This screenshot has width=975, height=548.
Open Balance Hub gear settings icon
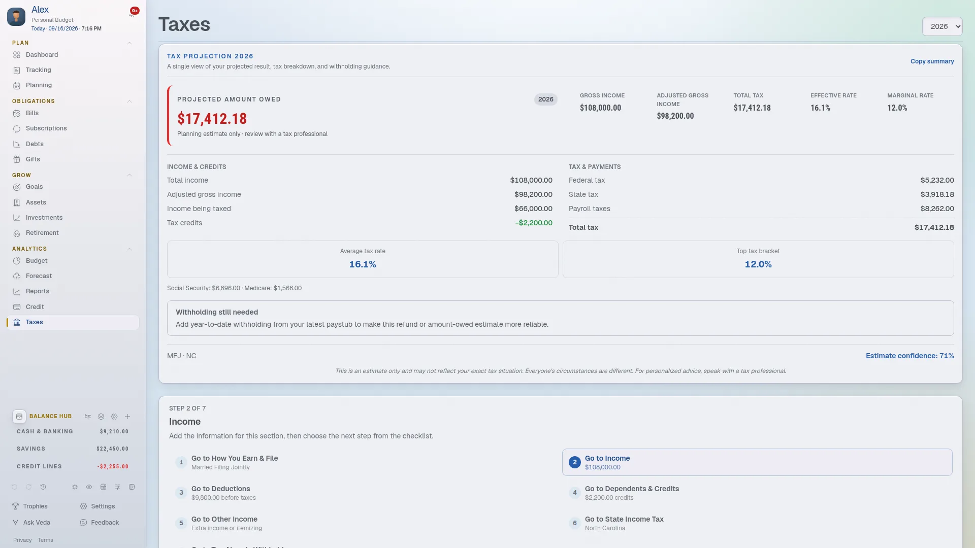click(x=114, y=417)
